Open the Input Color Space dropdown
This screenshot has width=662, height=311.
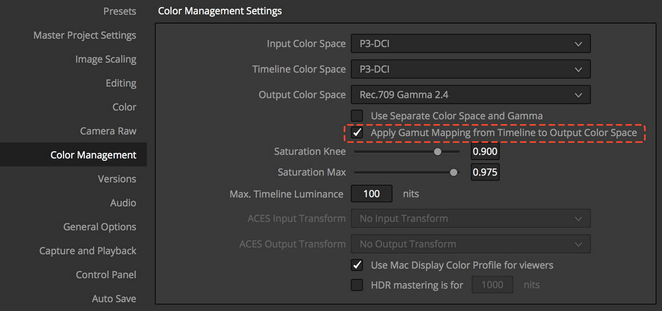471,44
